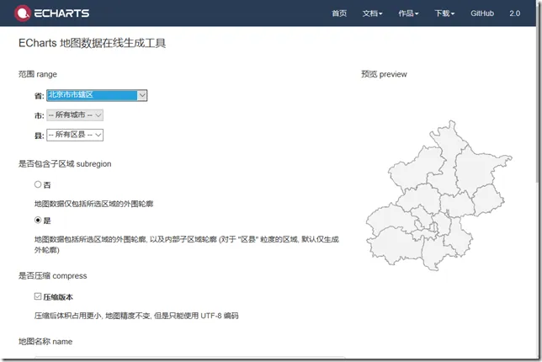Click the 地图名称 name input field

189,358
